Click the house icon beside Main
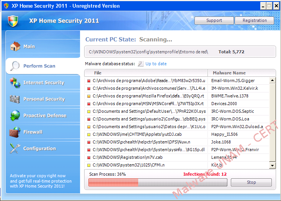This screenshot has height=201, width=281. coord(15,46)
